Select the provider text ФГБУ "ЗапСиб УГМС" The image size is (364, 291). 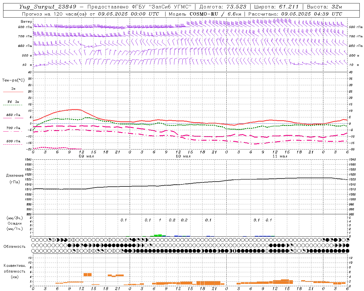click(x=162, y=7)
